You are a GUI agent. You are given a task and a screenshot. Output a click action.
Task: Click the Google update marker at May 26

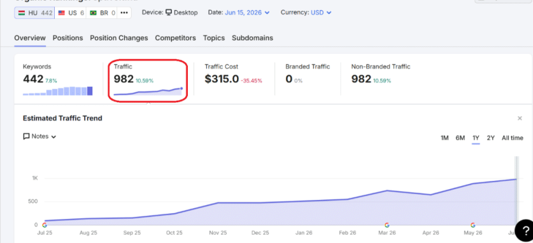tap(473, 225)
